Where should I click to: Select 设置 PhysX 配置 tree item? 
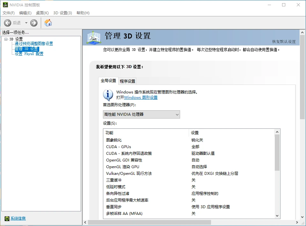29,54
